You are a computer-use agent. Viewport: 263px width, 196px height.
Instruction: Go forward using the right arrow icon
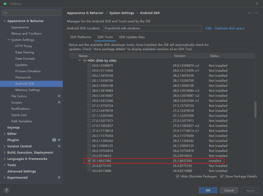256,13
